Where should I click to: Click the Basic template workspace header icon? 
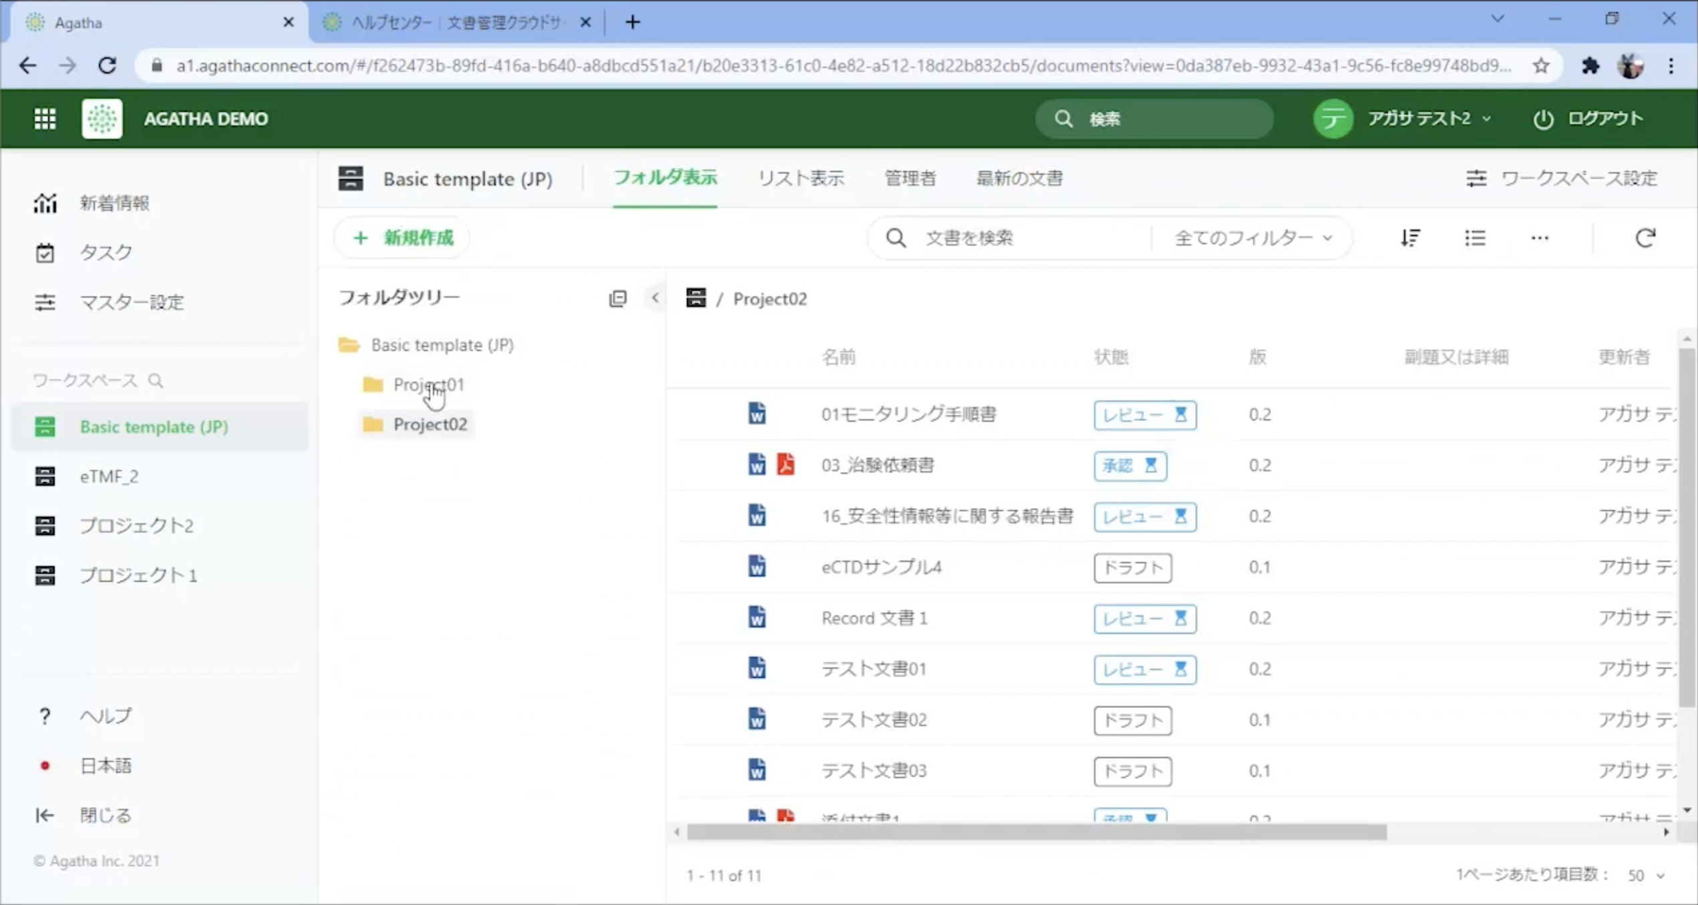point(351,178)
